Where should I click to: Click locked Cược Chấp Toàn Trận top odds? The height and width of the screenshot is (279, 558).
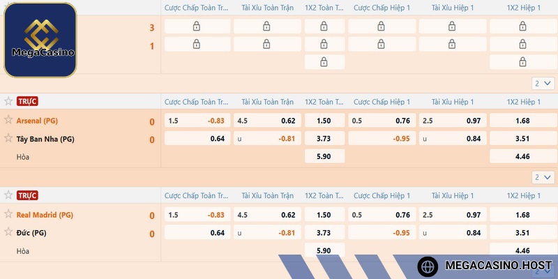(197, 27)
